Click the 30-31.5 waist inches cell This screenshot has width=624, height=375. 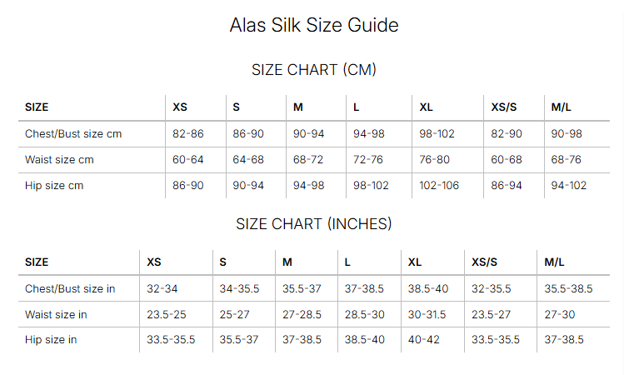pos(427,314)
